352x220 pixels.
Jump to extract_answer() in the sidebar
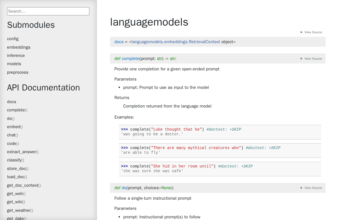coord(23,152)
